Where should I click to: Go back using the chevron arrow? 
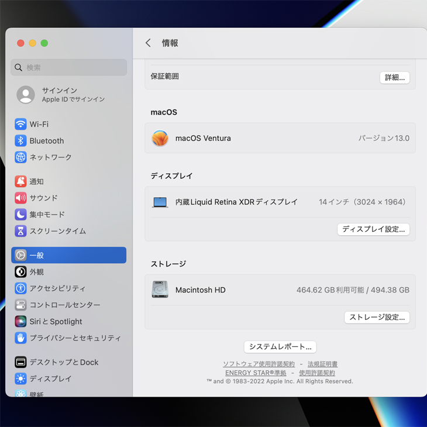click(148, 43)
